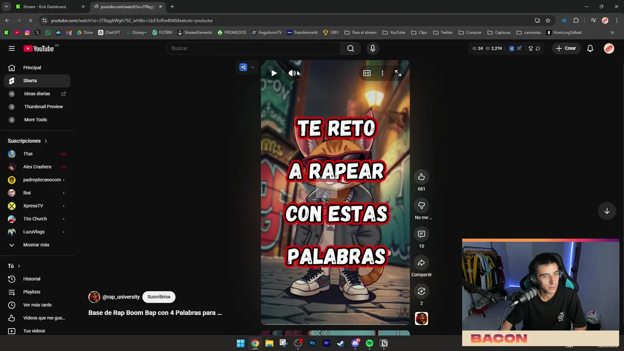Image resolution: width=624 pixels, height=351 pixels.
Task: Expand the Suscripciones section
Action: [27, 141]
